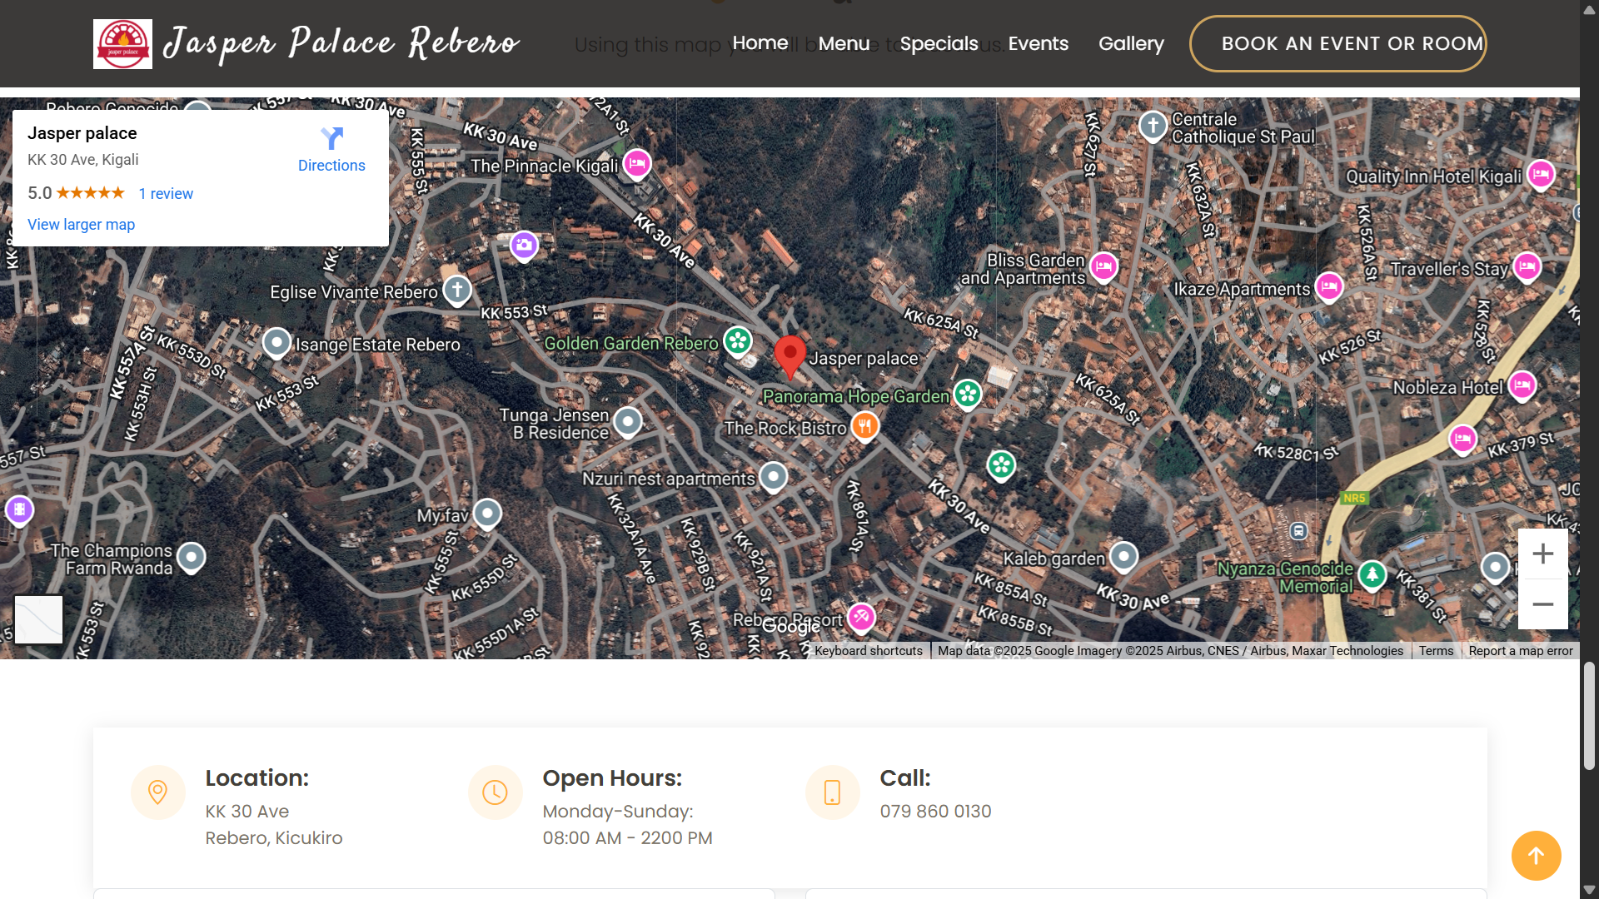
Task: Click the 5.0 star rating in map card
Action: point(76,193)
